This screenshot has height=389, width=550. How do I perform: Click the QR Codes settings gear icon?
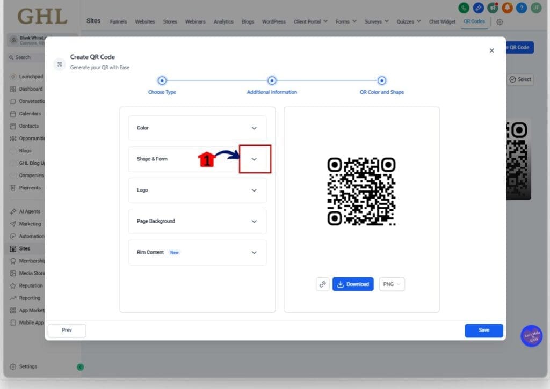coord(500,21)
